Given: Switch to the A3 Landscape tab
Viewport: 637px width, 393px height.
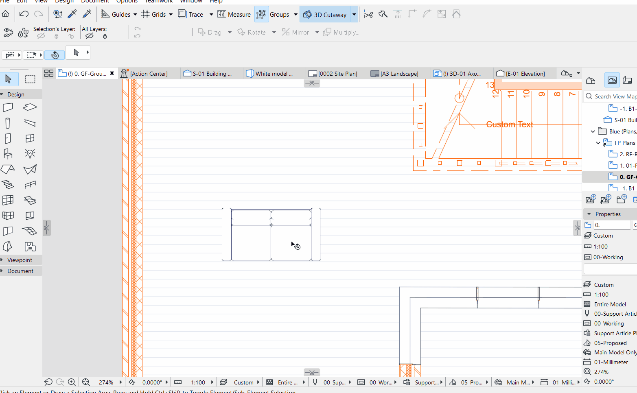Looking at the screenshot, I should [x=399, y=74].
